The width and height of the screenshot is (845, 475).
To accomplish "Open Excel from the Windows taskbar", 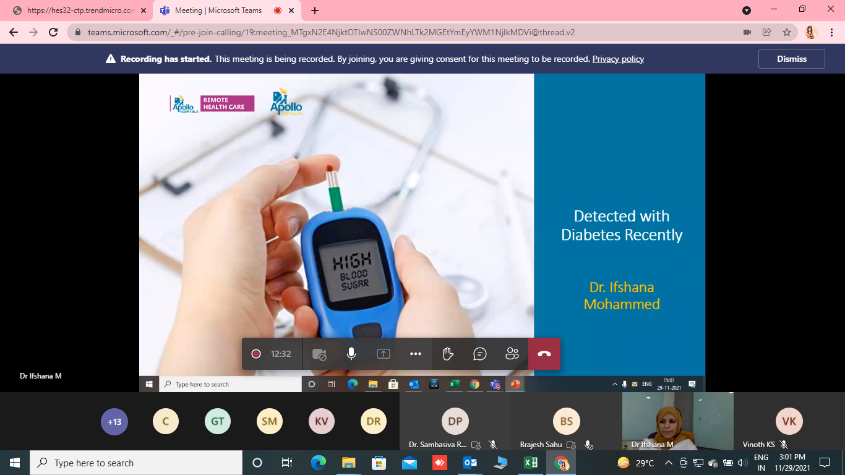I will tap(530, 463).
